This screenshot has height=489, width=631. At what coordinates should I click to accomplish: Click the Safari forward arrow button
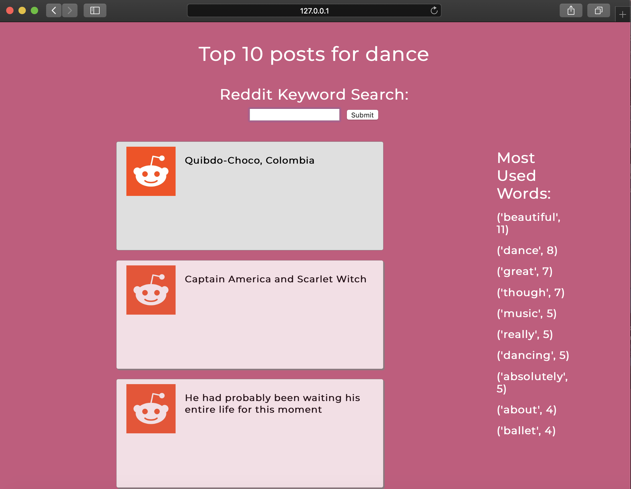click(x=70, y=11)
